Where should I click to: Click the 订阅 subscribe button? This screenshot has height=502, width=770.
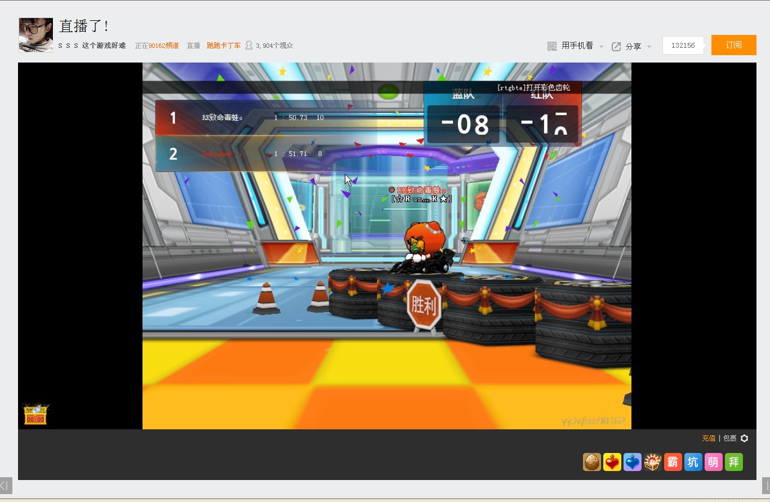point(734,45)
